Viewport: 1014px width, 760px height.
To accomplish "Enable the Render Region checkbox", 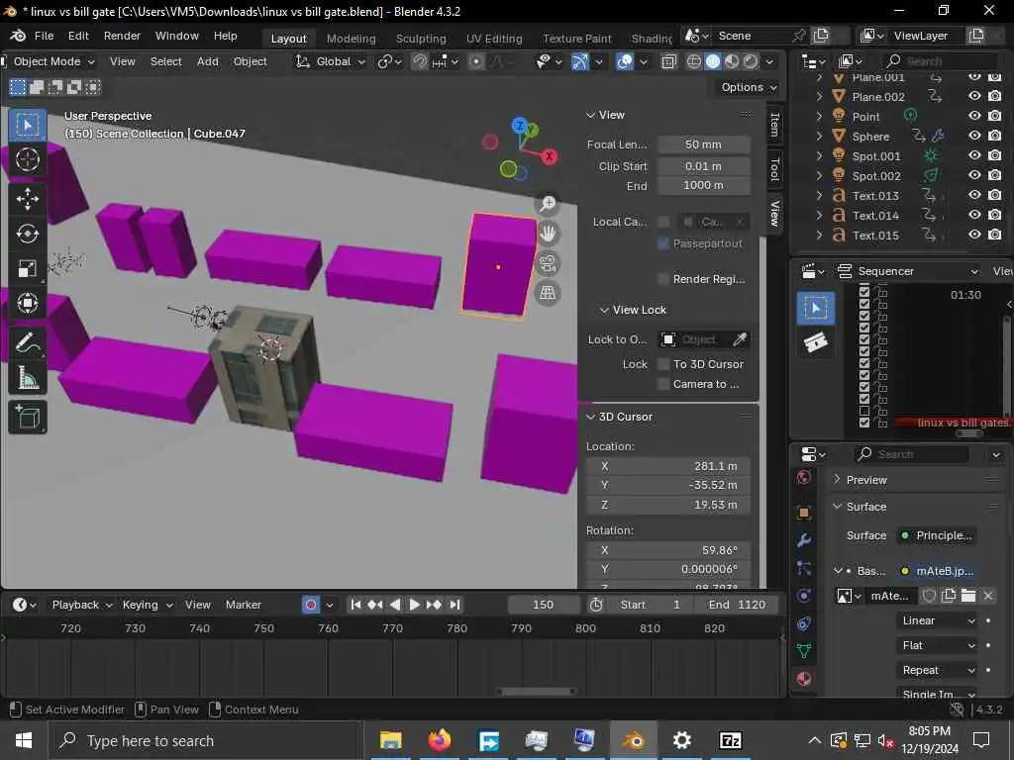I will tap(662, 279).
